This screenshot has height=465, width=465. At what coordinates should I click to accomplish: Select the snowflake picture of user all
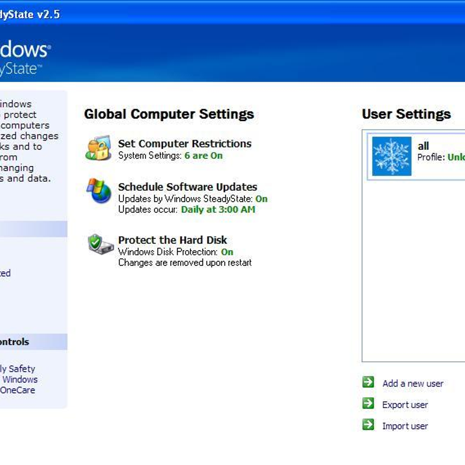pyautogui.click(x=391, y=156)
